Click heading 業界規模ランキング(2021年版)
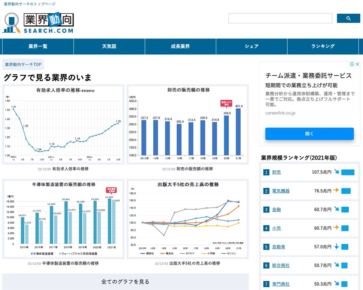Viewport: 363px width, 290px height. pos(299,158)
